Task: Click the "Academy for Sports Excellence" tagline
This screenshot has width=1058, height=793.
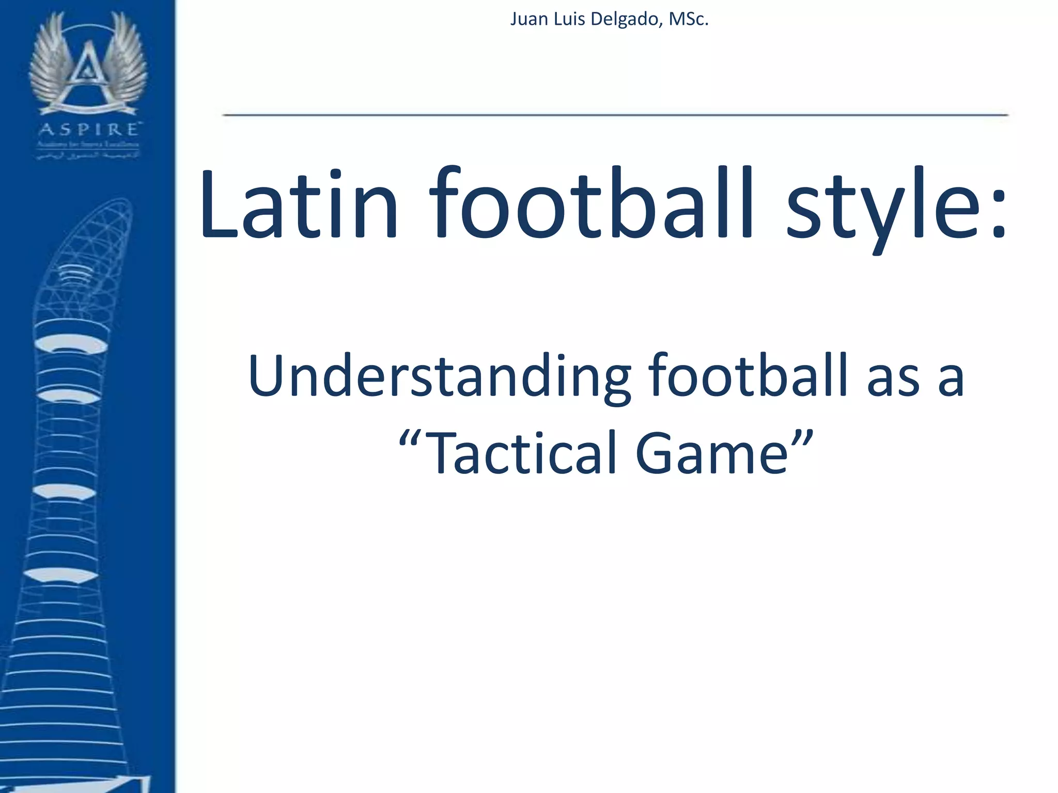Action: [x=88, y=145]
